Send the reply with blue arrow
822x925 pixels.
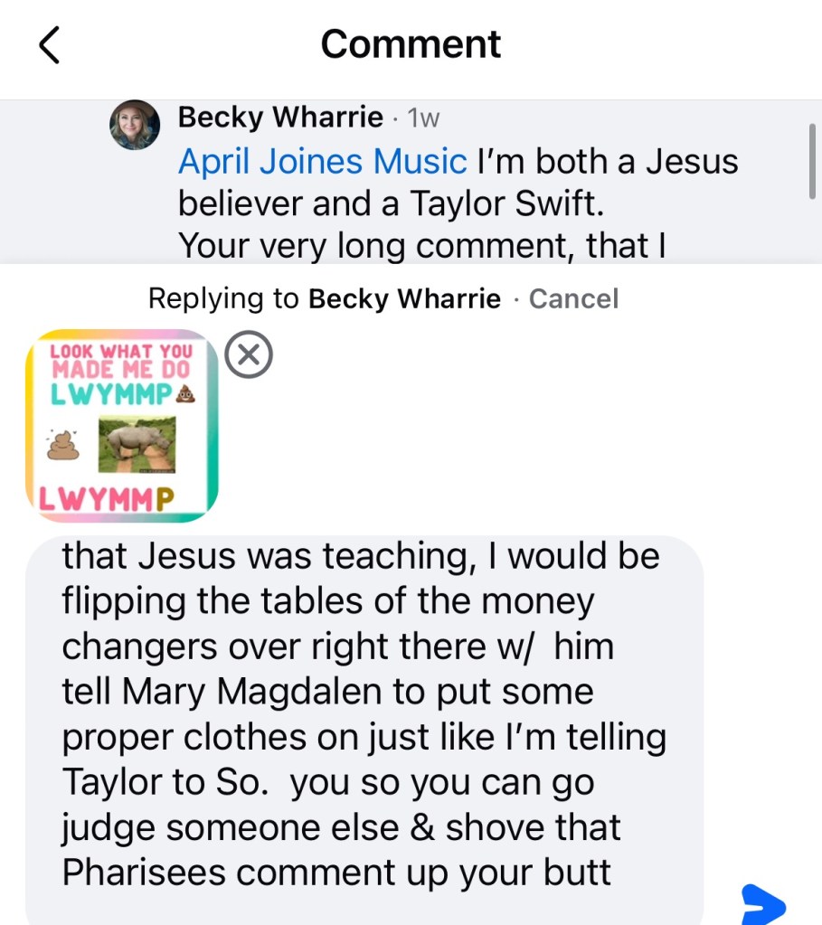pyautogui.click(x=762, y=903)
